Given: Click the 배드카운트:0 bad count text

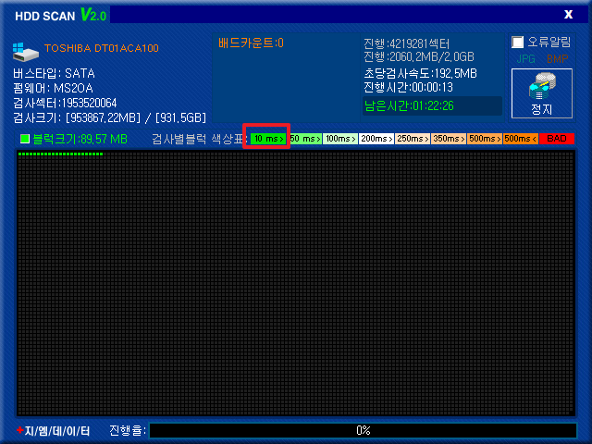Looking at the screenshot, I should coord(251,43).
